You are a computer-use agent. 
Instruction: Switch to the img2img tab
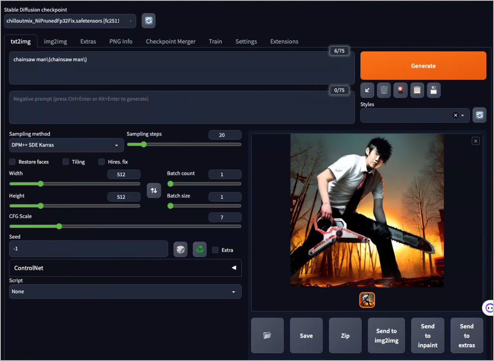[x=55, y=41]
